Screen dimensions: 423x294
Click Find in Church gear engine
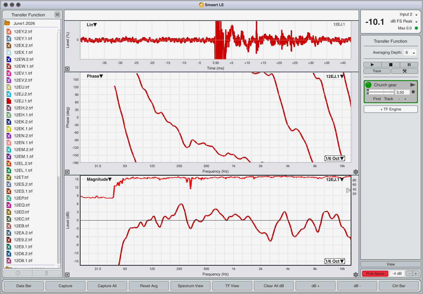377,99
